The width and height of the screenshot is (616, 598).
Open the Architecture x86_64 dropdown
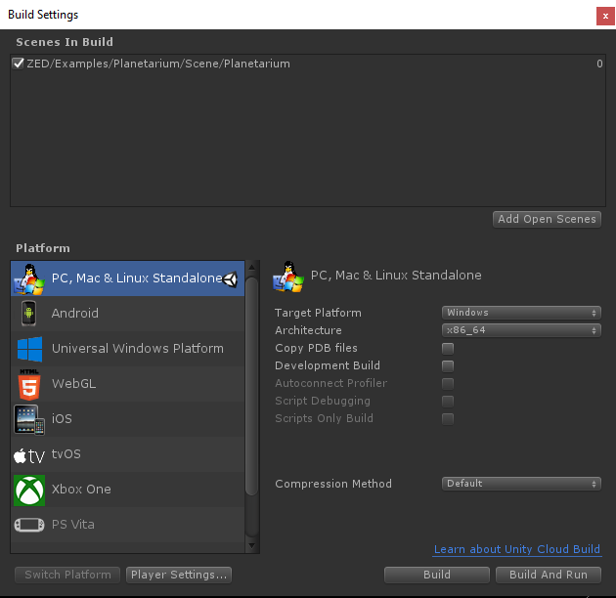pyautogui.click(x=521, y=330)
